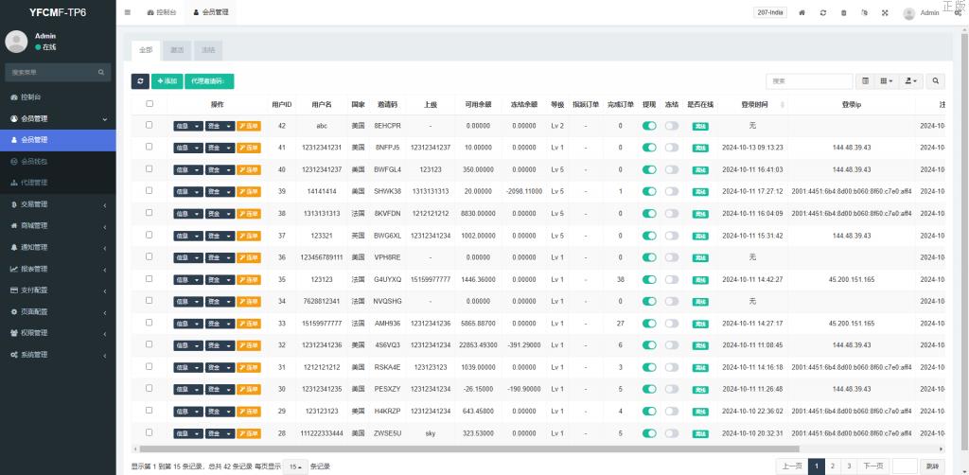969x475 pixels.
Task: Click the trash clear-cache icon in header
Action: (844, 12)
